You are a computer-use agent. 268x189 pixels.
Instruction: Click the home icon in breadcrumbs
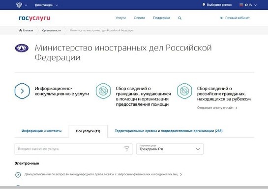[x=21, y=30]
